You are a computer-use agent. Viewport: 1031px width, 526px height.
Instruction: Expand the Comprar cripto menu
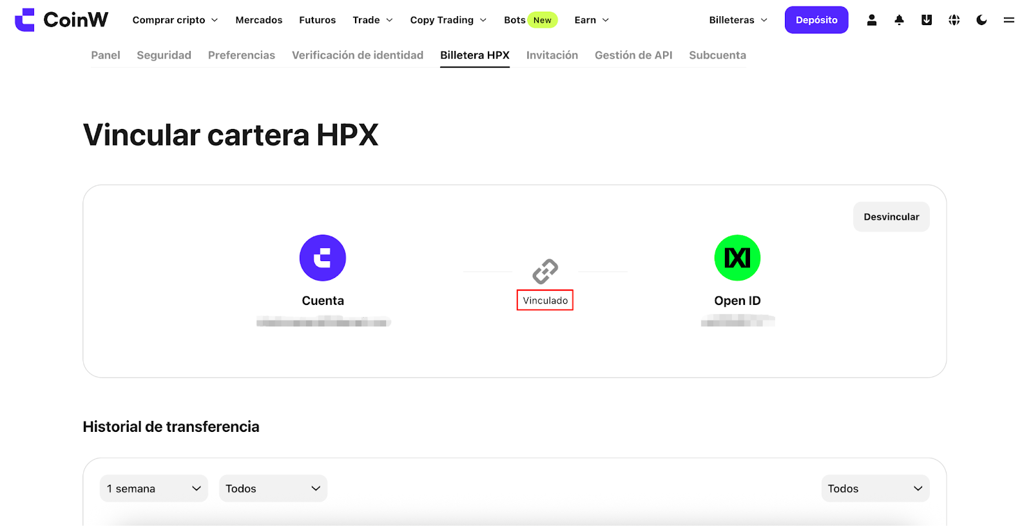pos(175,20)
